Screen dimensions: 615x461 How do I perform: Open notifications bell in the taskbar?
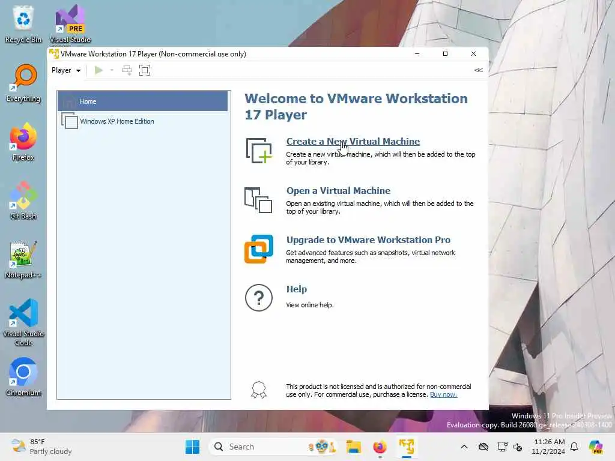tap(574, 447)
